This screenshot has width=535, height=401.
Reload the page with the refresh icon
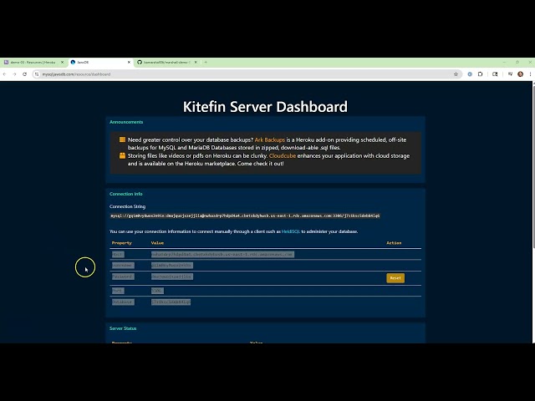pos(24,74)
